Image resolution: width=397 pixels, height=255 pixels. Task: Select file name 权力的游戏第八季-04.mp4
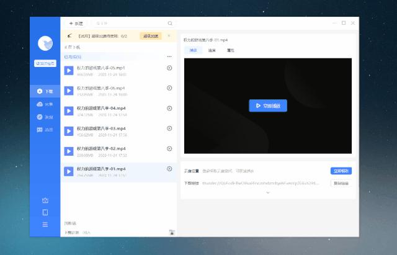tap(101, 108)
